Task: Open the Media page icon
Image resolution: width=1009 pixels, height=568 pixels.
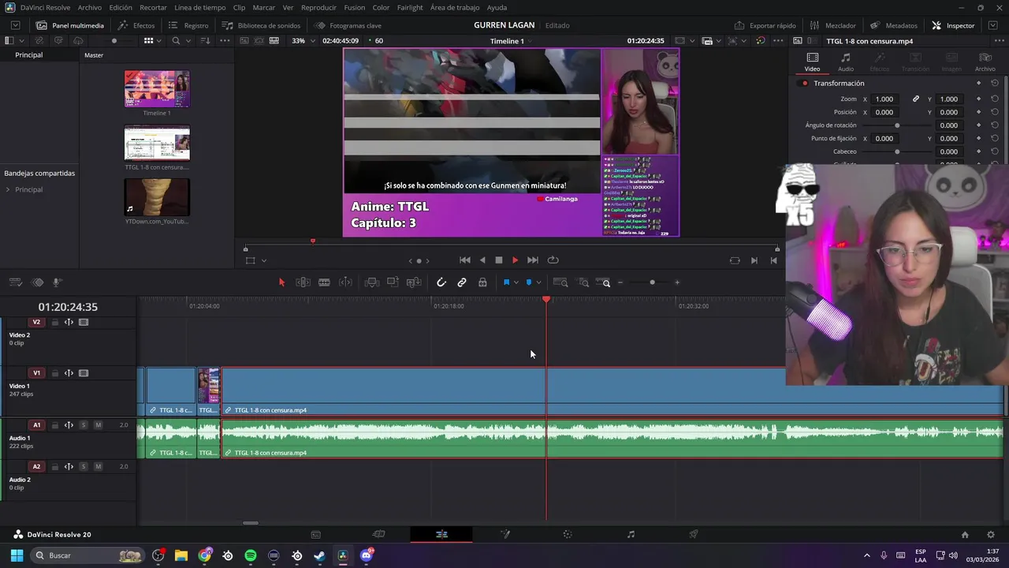Action: coord(315,534)
